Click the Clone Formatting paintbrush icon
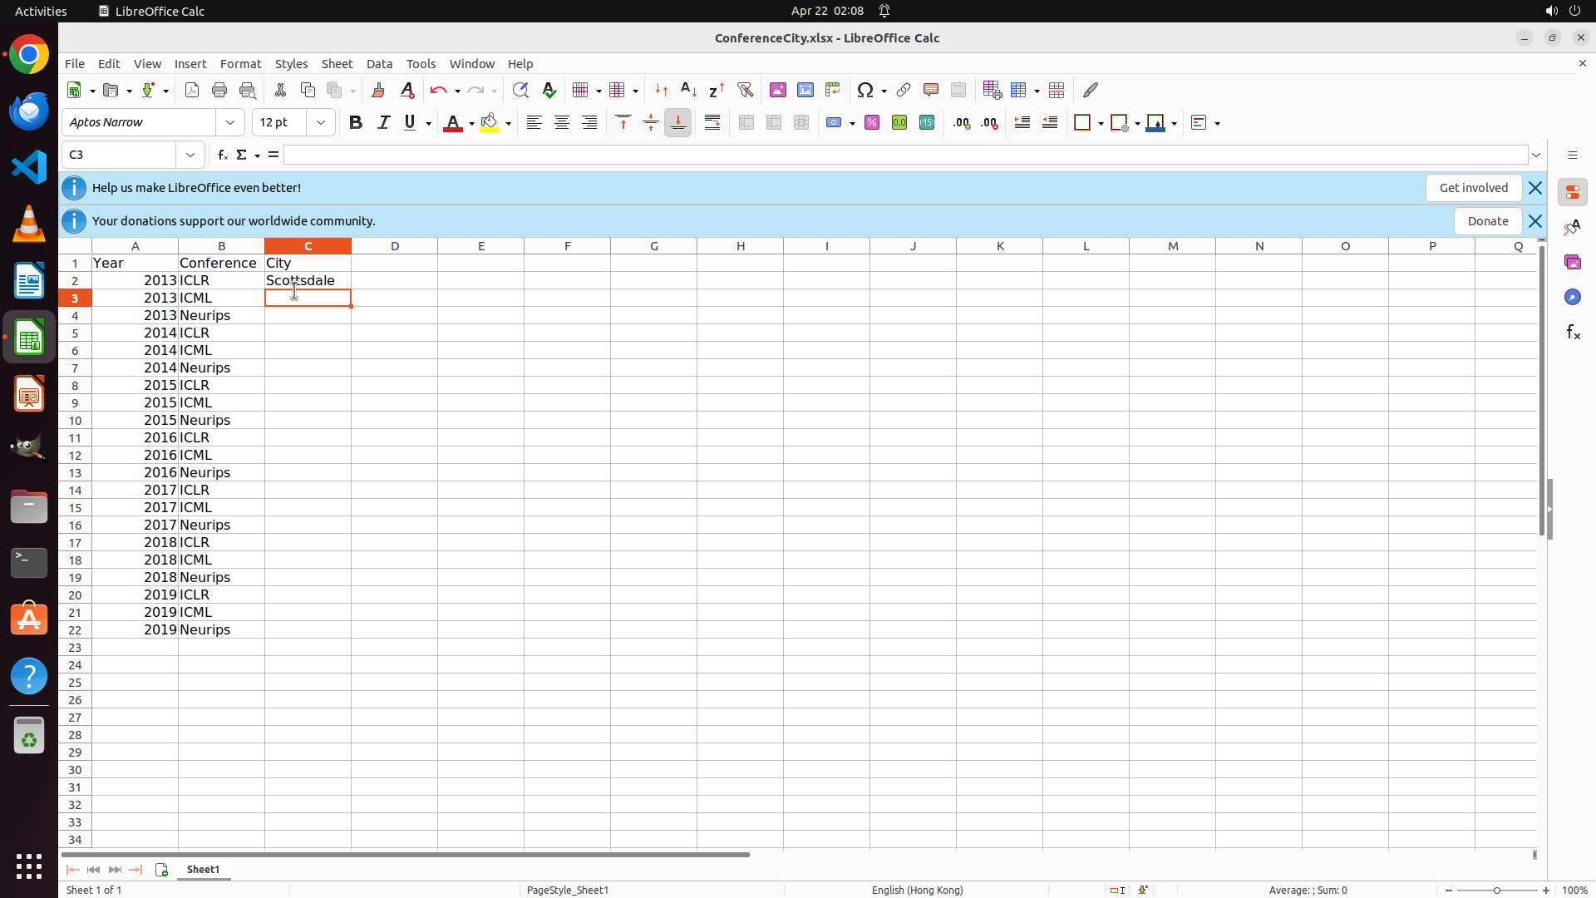 [378, 90]
